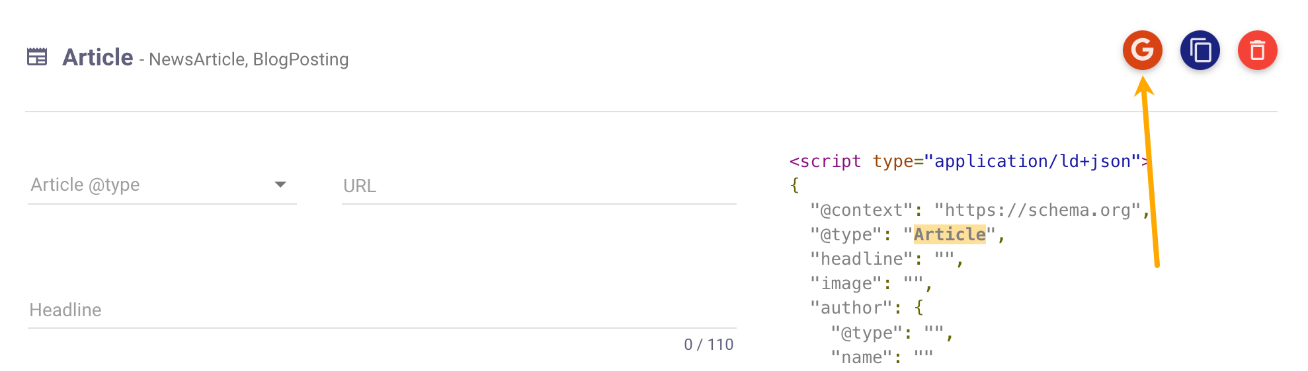Click the "author" line in the code
The width and height of the screenshot is (1308, 371).
click(x=866, y=308)
